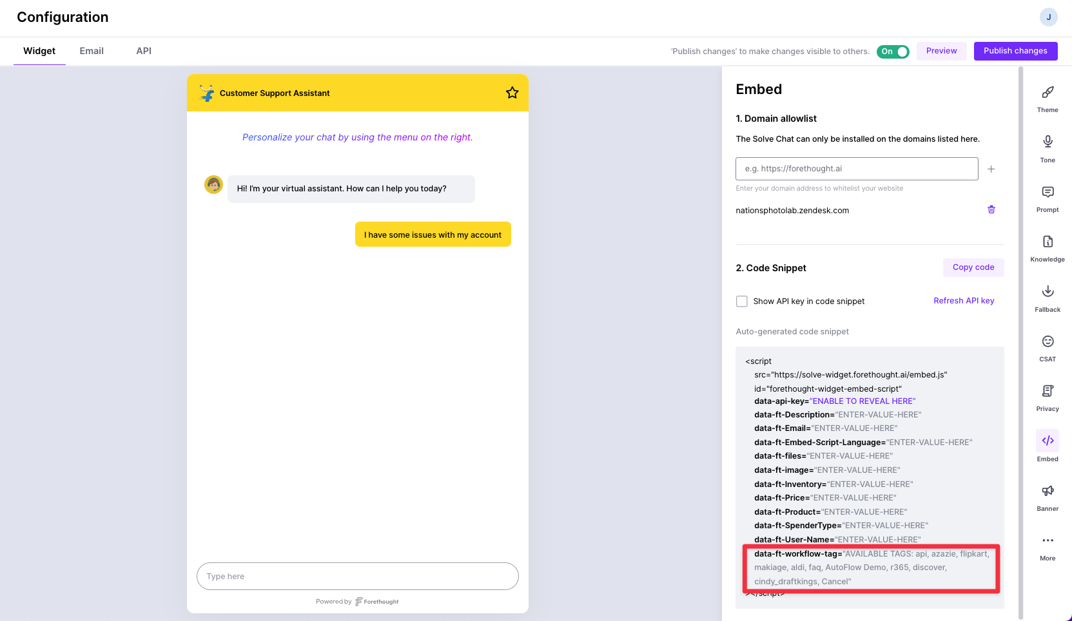Click the Type here chat input
The width and height of the screenshot is (1072, 621).
pyautogui.click(x=358, y=576)
